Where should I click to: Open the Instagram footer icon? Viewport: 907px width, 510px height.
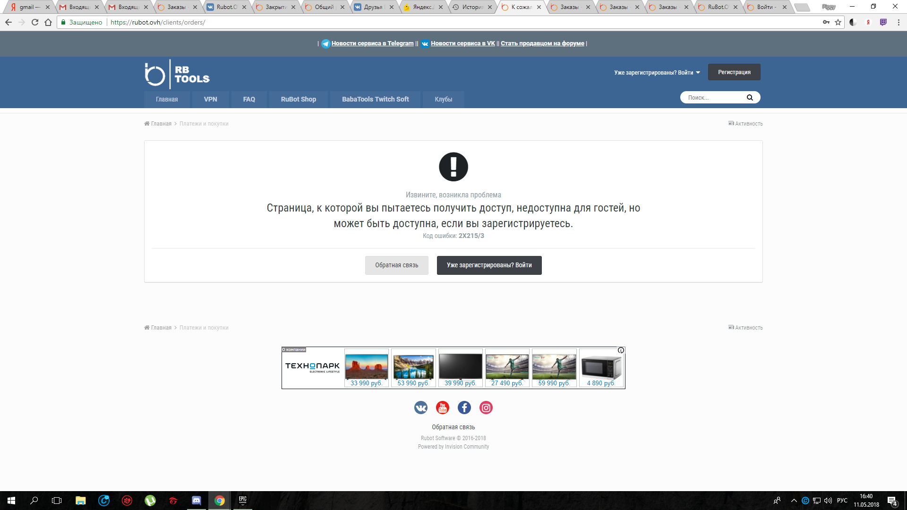(486, 408)
